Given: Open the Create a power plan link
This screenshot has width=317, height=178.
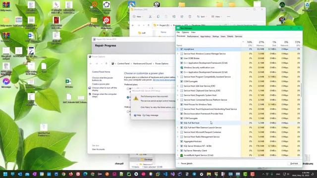Looking at the screenshot, I should coord(101,84).
